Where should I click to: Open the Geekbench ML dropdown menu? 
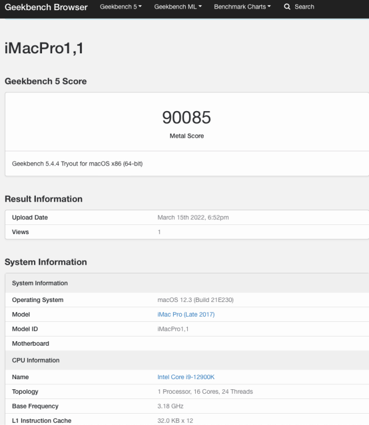pos(178,7)
